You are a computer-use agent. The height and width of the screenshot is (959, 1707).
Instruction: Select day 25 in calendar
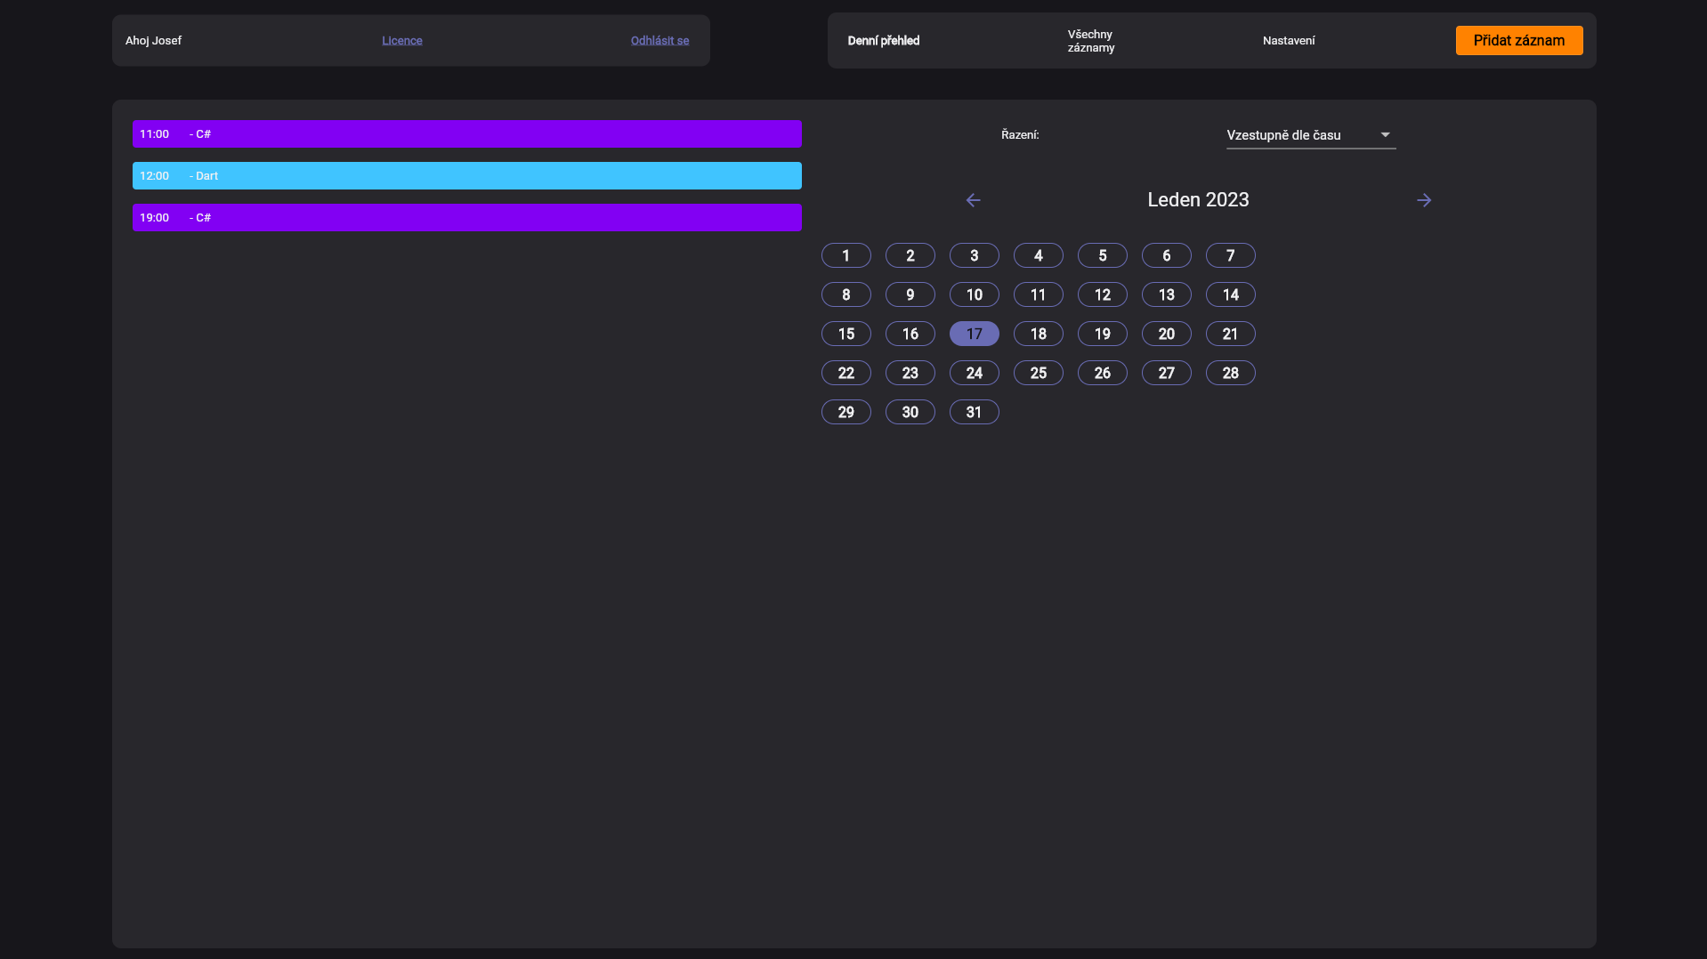point(1038,373)
